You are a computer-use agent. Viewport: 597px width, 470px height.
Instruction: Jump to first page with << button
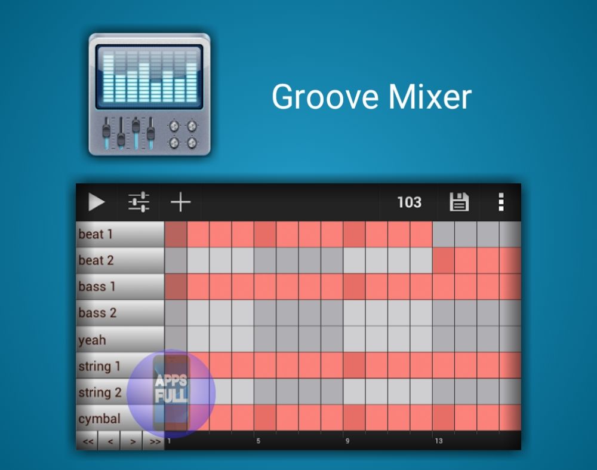[x=87, y=441]
